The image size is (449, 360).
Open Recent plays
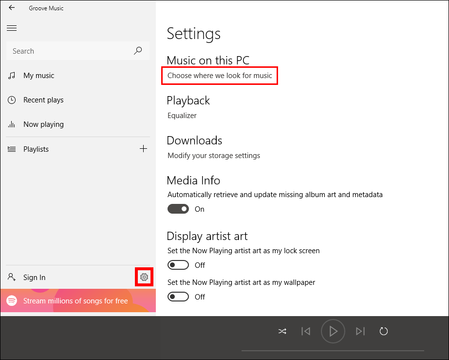point(43,100)
